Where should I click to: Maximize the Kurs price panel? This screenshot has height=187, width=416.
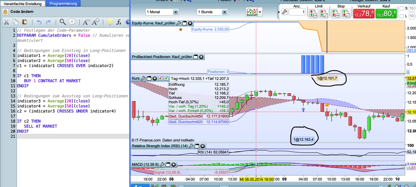click(x=149, y=79)
